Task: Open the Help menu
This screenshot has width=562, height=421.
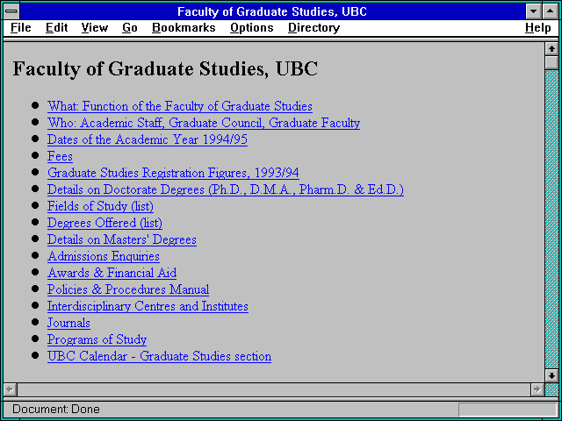Action: (x=538, y=28)
